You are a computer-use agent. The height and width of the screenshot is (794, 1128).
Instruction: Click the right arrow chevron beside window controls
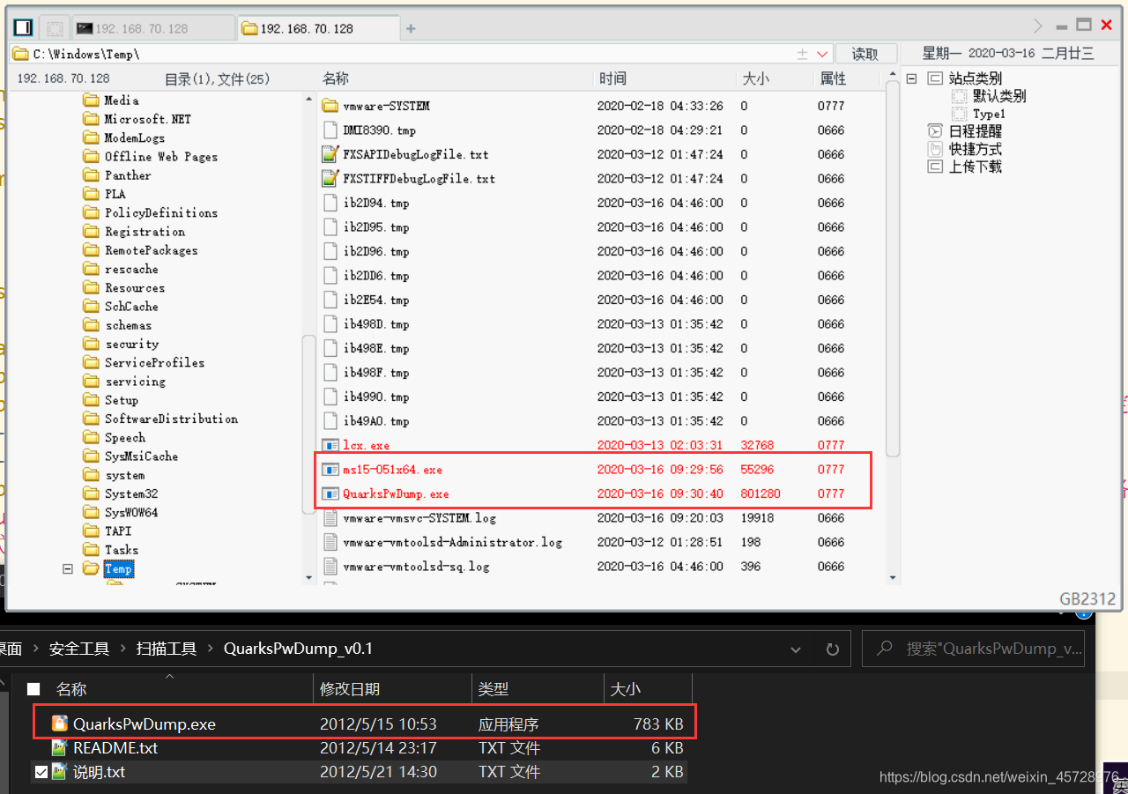point(1038,26)
